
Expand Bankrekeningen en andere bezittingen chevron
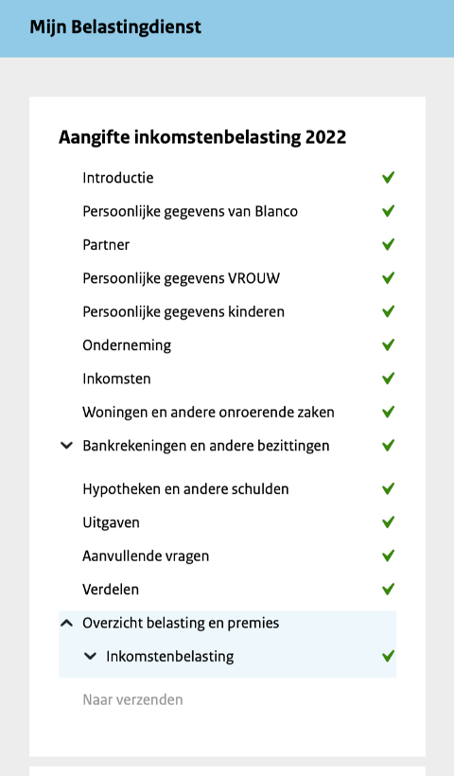coord(66,446)
